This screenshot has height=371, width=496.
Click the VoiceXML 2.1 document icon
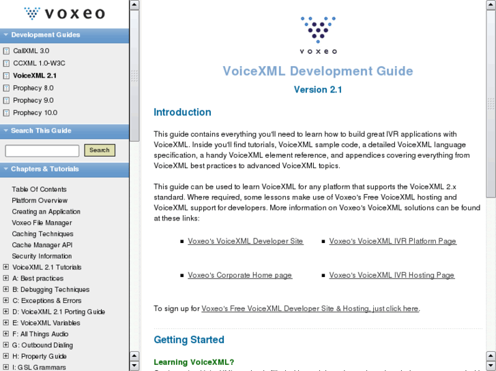pos(6,76)
